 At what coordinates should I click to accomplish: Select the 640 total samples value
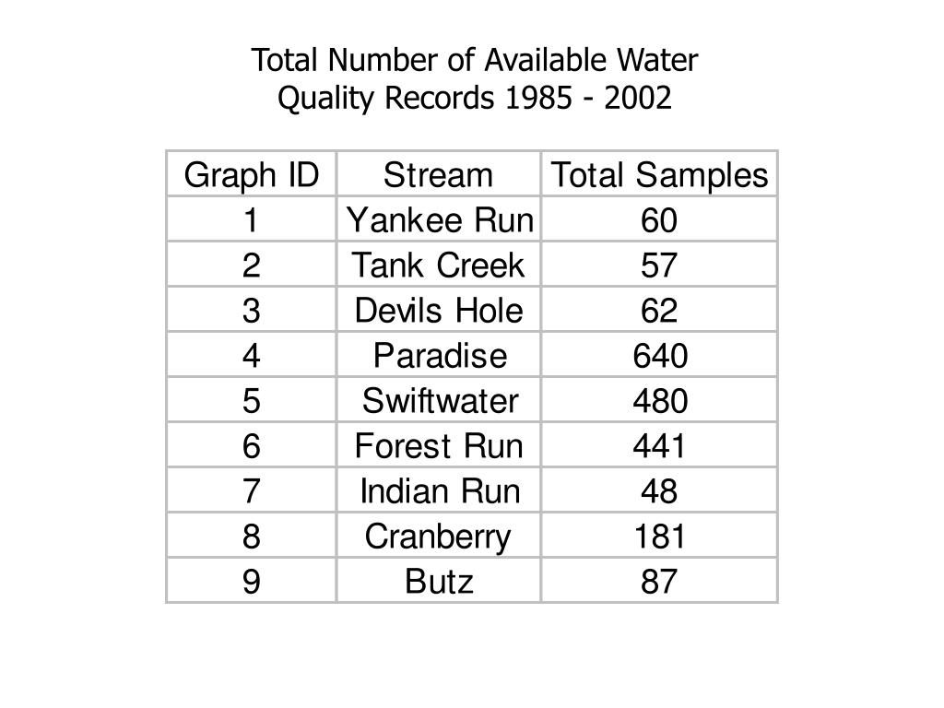click(660, 355)
